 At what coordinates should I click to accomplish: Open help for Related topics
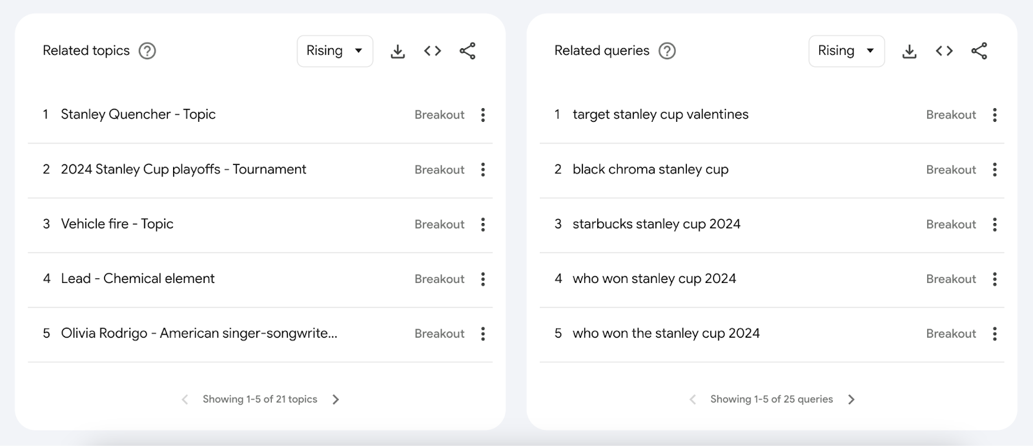coord(146,50)
